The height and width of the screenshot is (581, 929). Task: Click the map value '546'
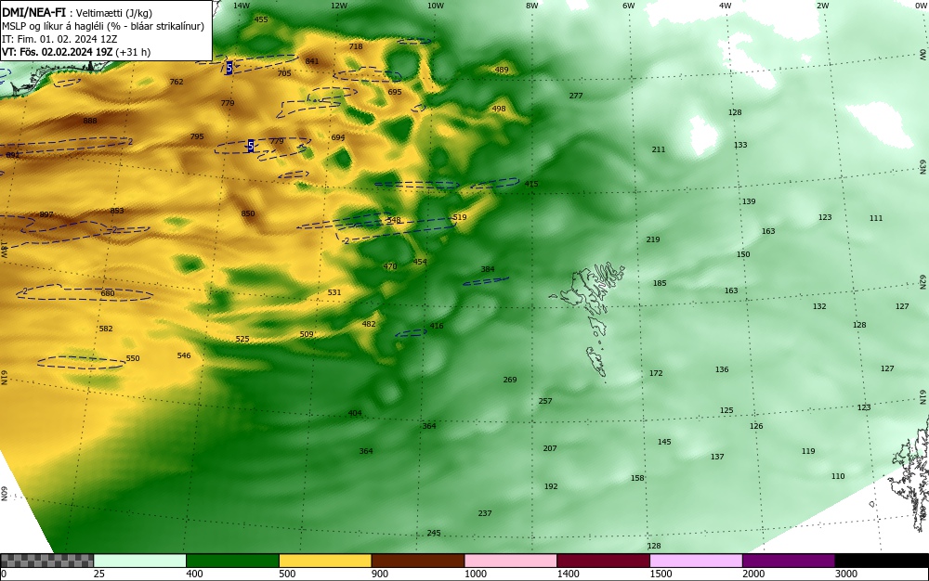(184, 355)
